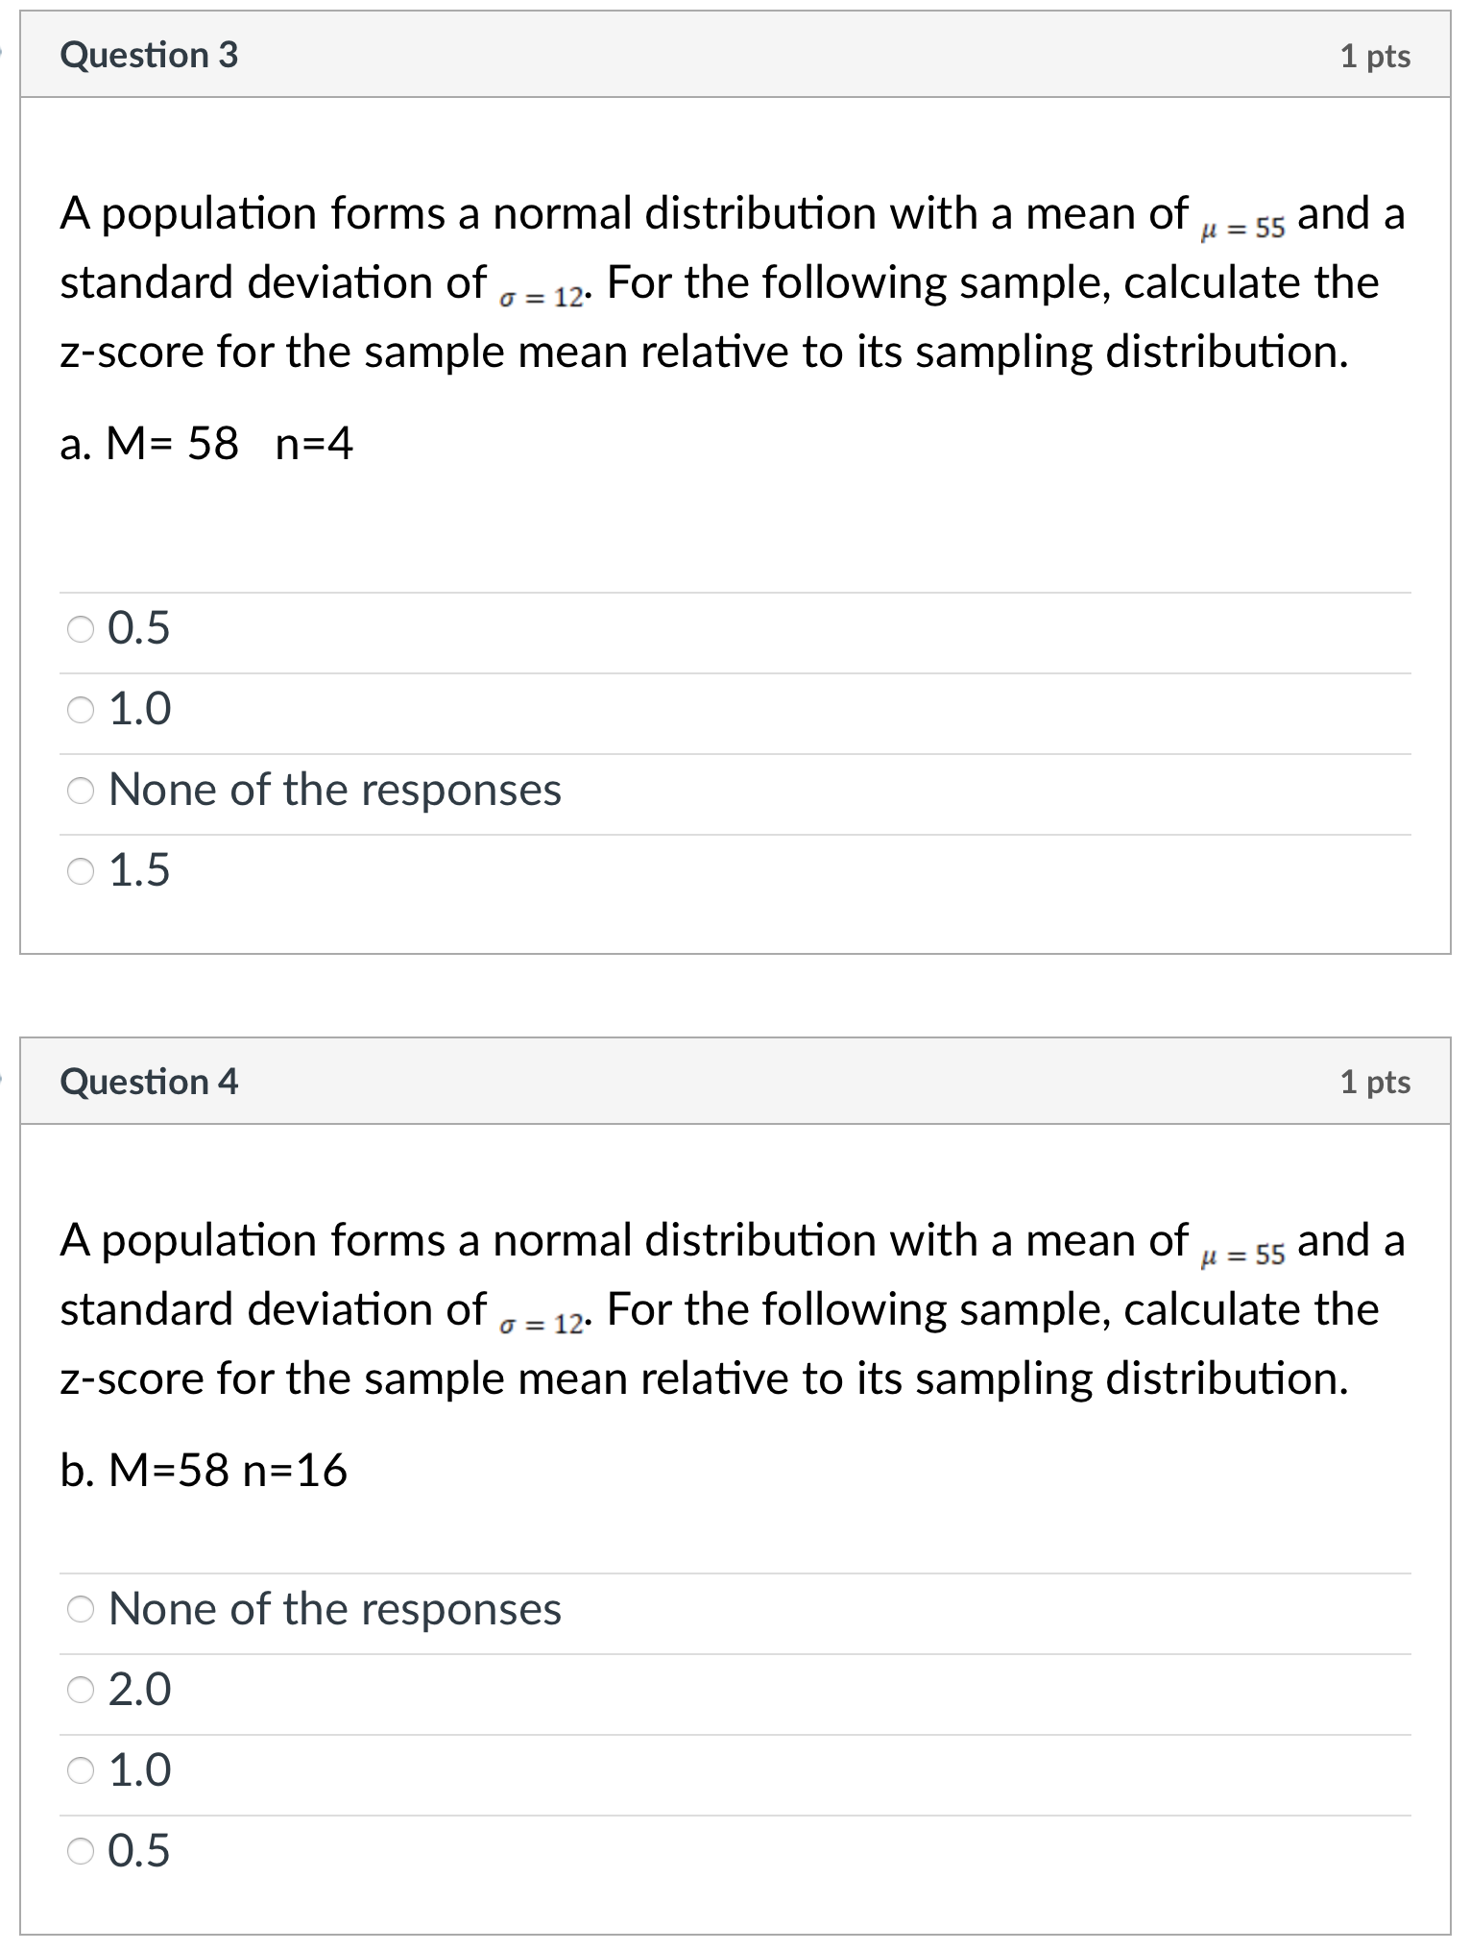This screenshot has width=1470, height=1951.
Task: Select the 1.0 answer for Question 3
Action: 82,709
